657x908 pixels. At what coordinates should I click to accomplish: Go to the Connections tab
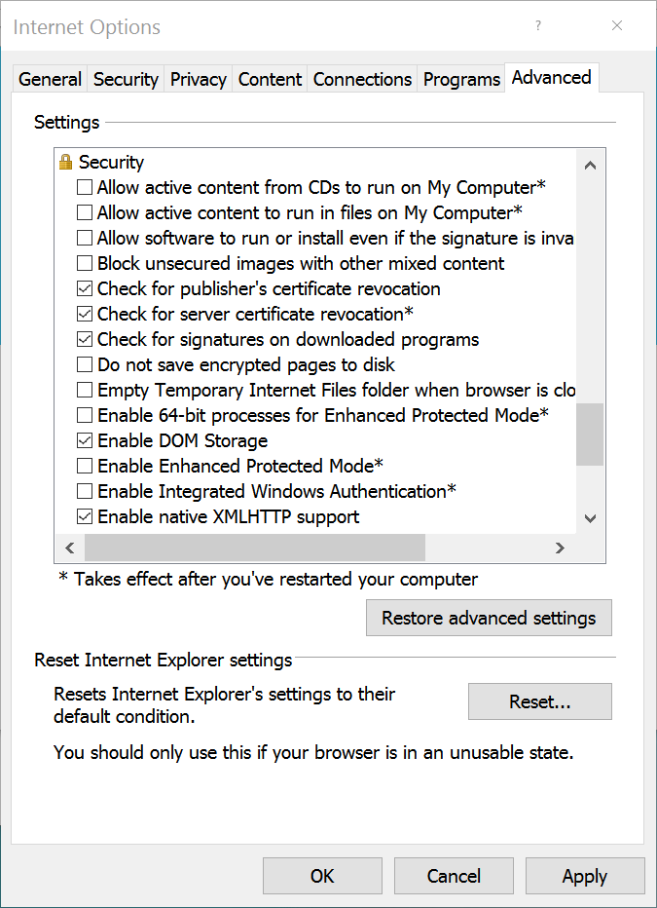click(362, 80)
